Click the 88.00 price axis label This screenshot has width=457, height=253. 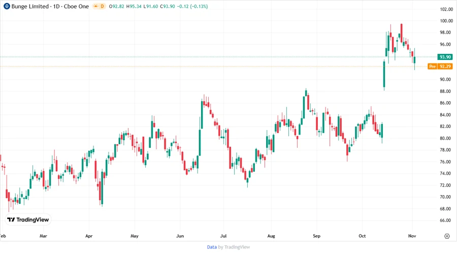click(x=446, y=91)
